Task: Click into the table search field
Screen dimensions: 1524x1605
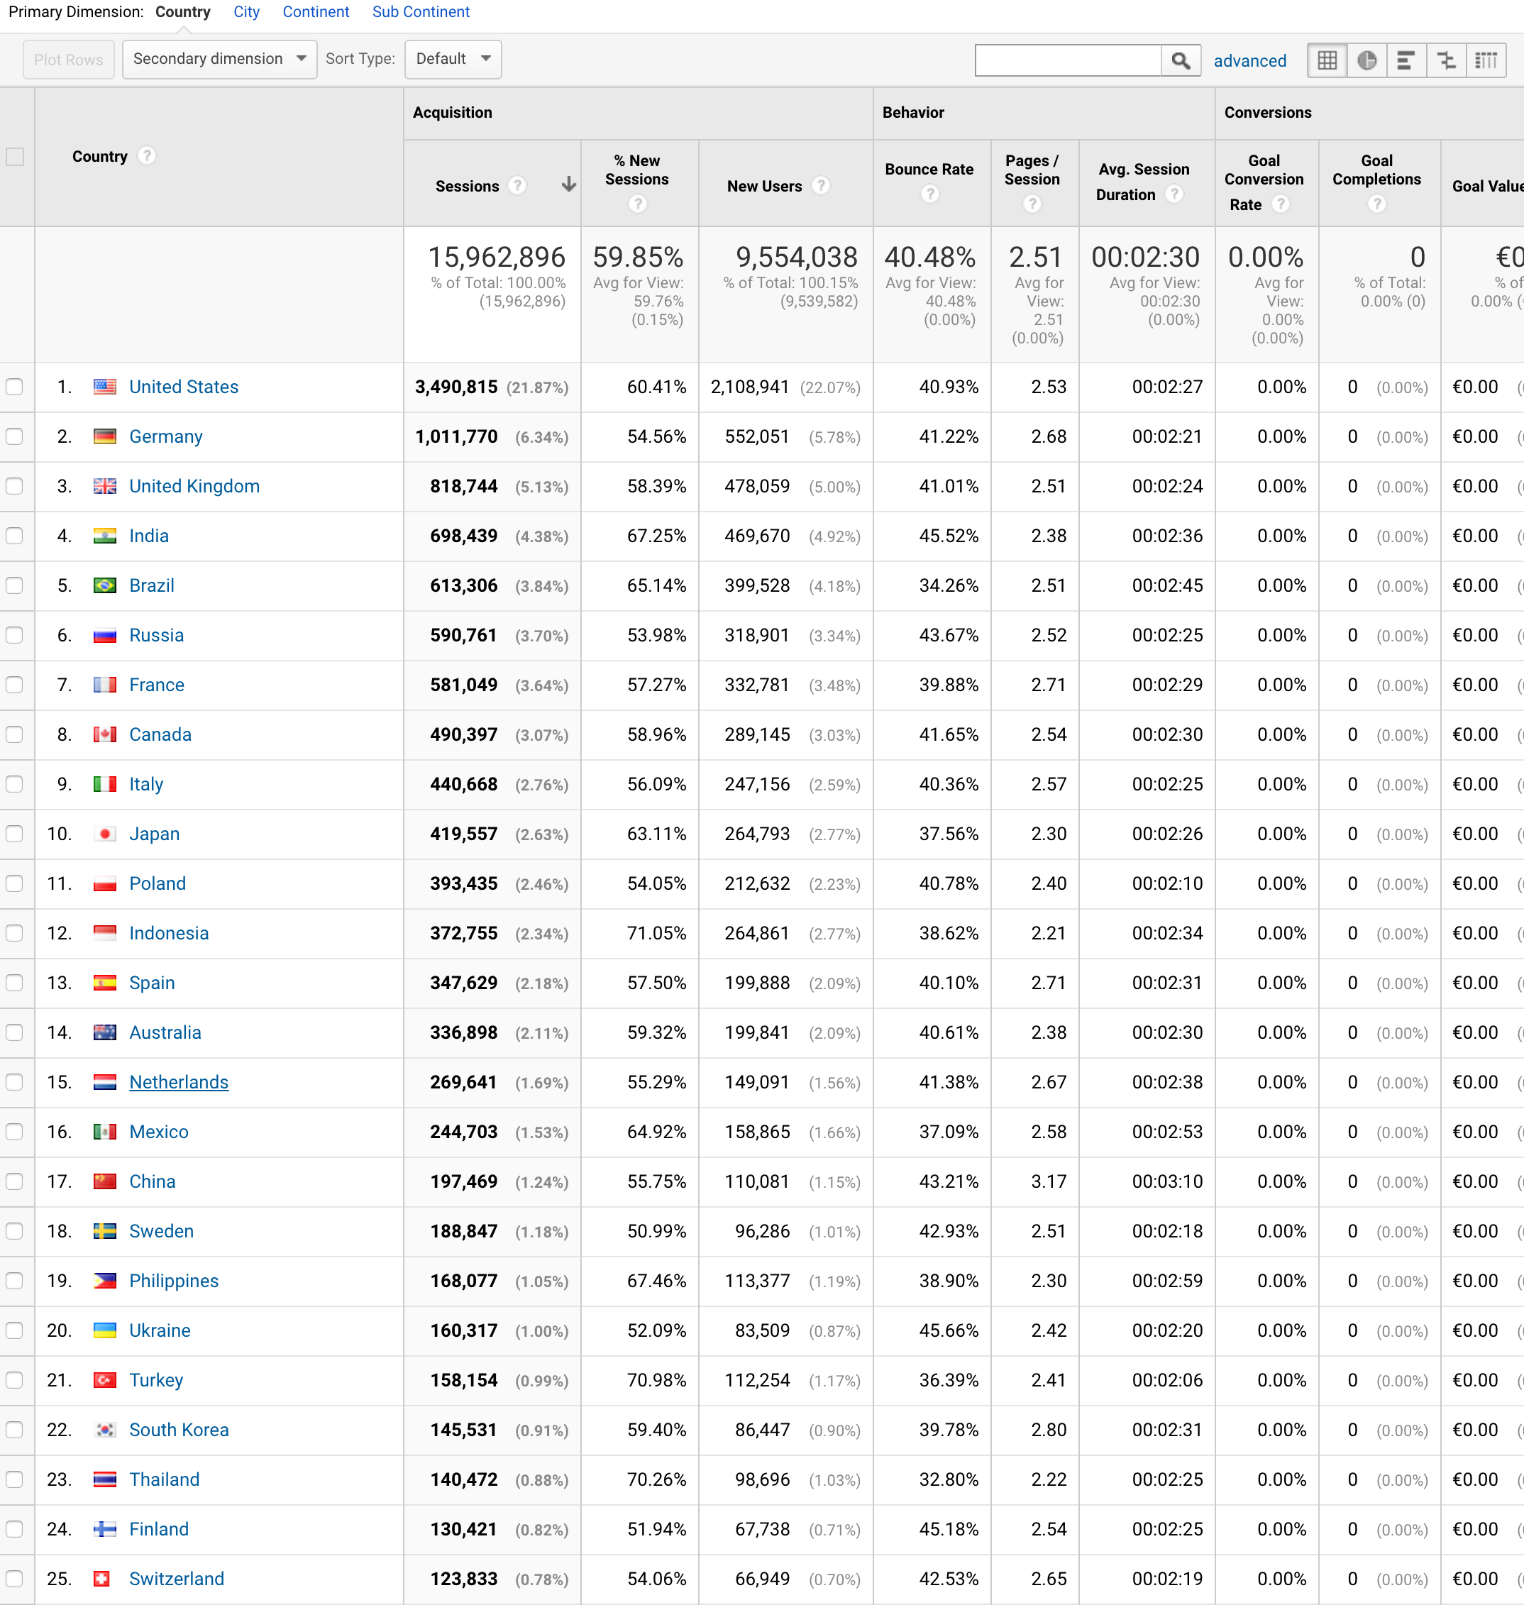Action: (1068, 60)
